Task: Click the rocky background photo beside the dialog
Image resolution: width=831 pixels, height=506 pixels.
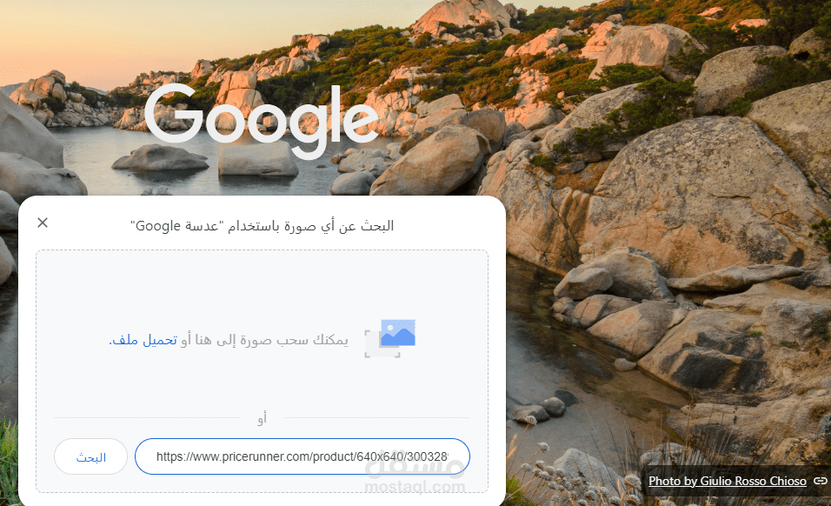Action: 668,265
